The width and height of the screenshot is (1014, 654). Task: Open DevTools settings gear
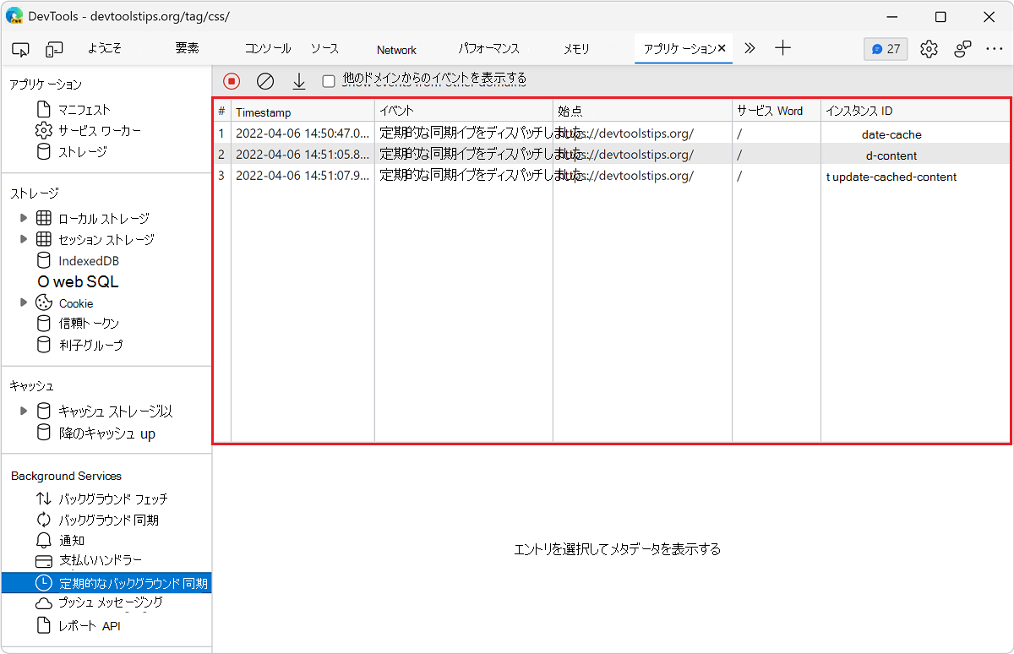[929, 49]
